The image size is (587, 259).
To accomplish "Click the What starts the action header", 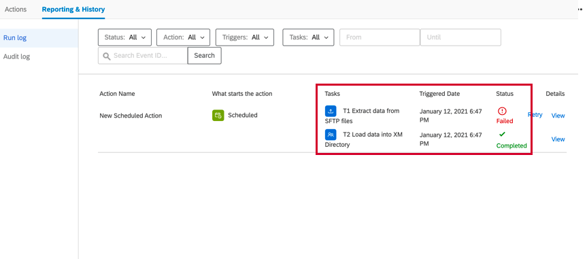I will tap(242, 94).
